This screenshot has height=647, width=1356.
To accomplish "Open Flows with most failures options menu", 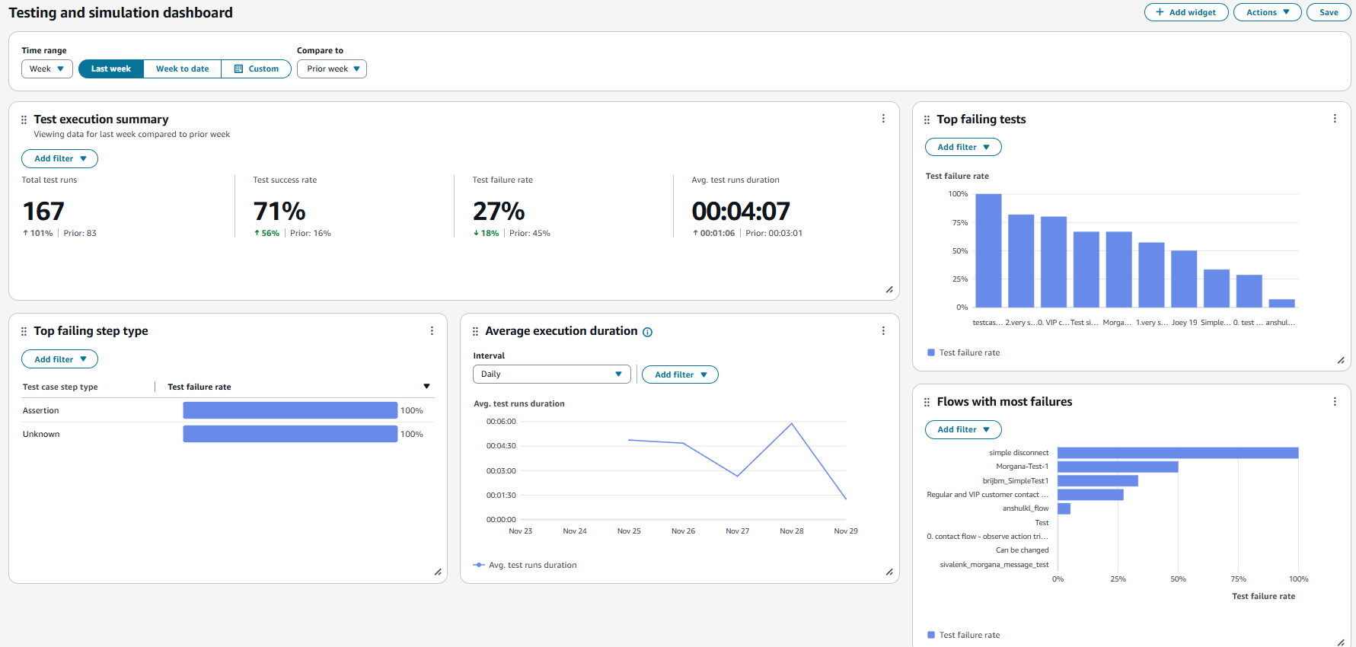I will tap(1335, 402).
